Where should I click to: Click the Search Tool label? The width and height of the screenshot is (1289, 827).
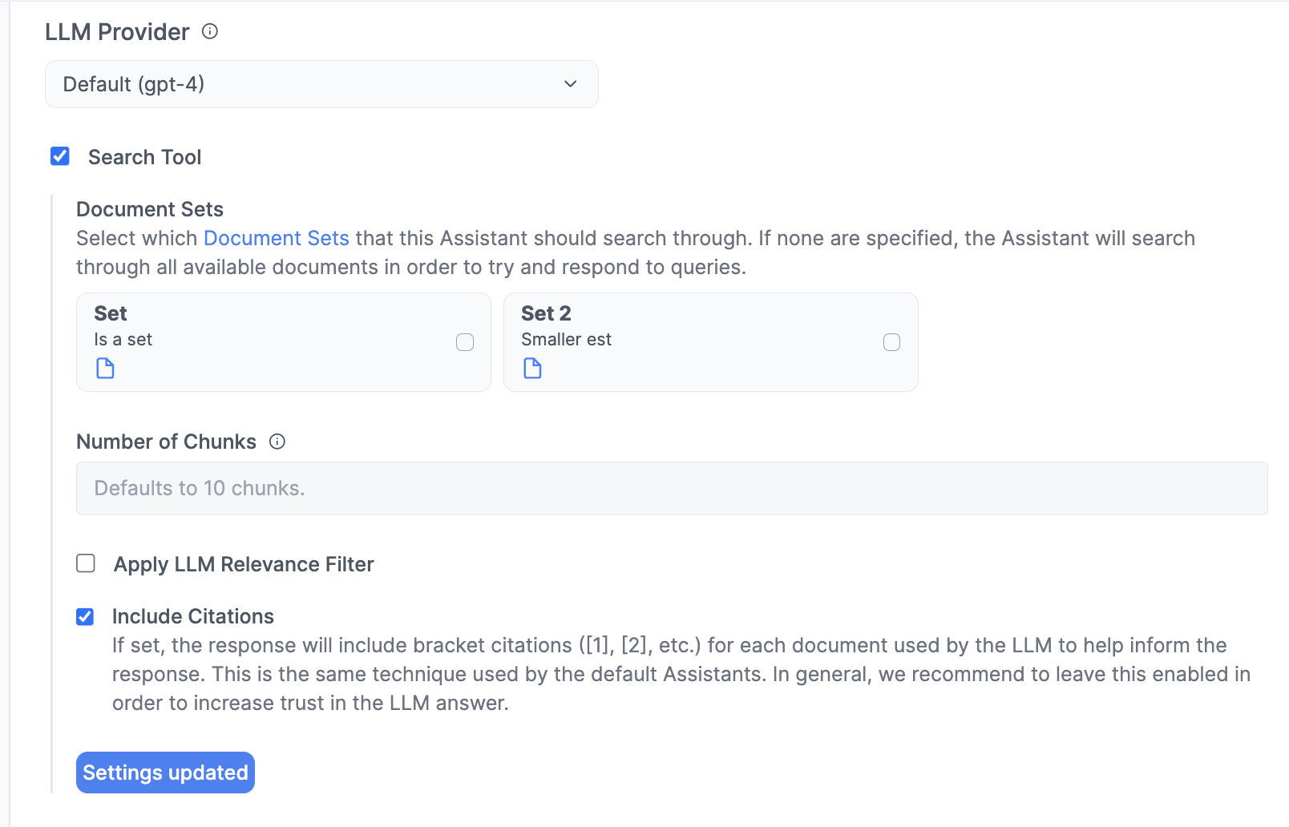tap(144, 157)
